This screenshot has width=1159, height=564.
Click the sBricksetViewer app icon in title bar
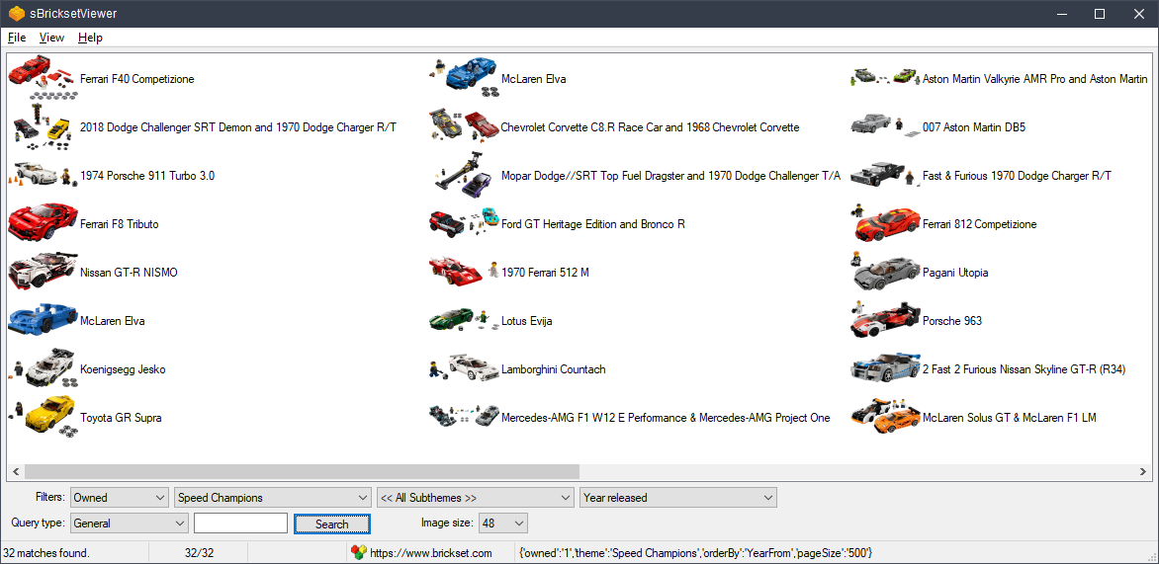17,14
